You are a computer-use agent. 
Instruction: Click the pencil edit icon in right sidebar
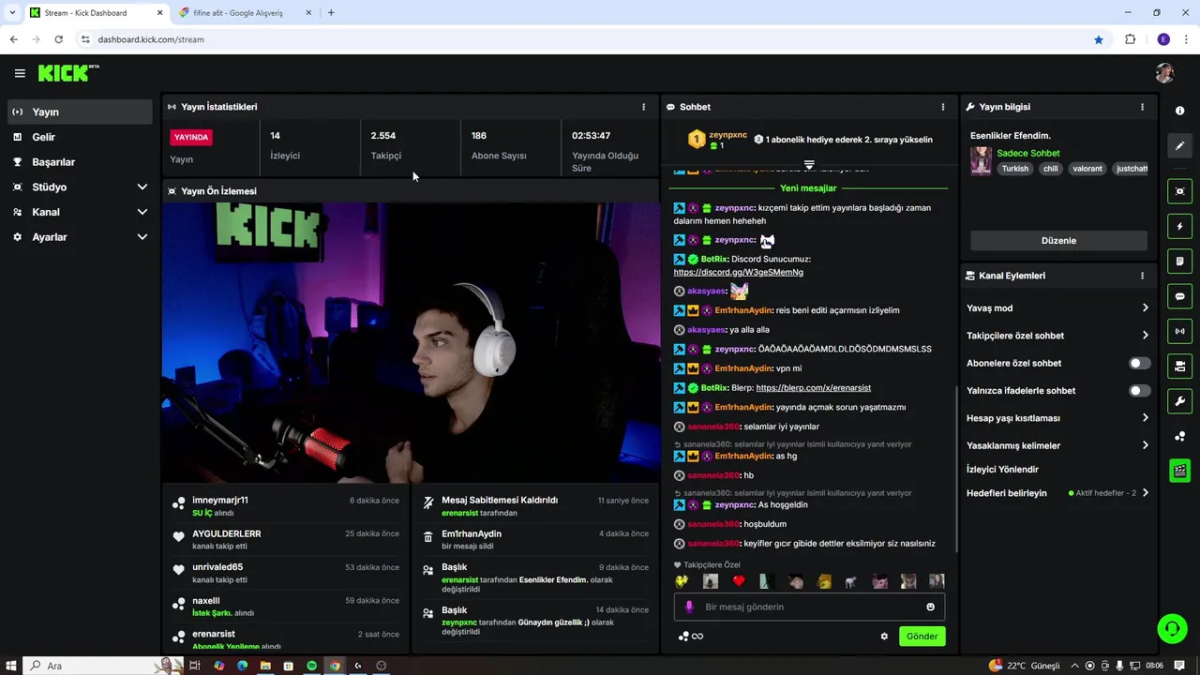click(x=1179, y=145)
